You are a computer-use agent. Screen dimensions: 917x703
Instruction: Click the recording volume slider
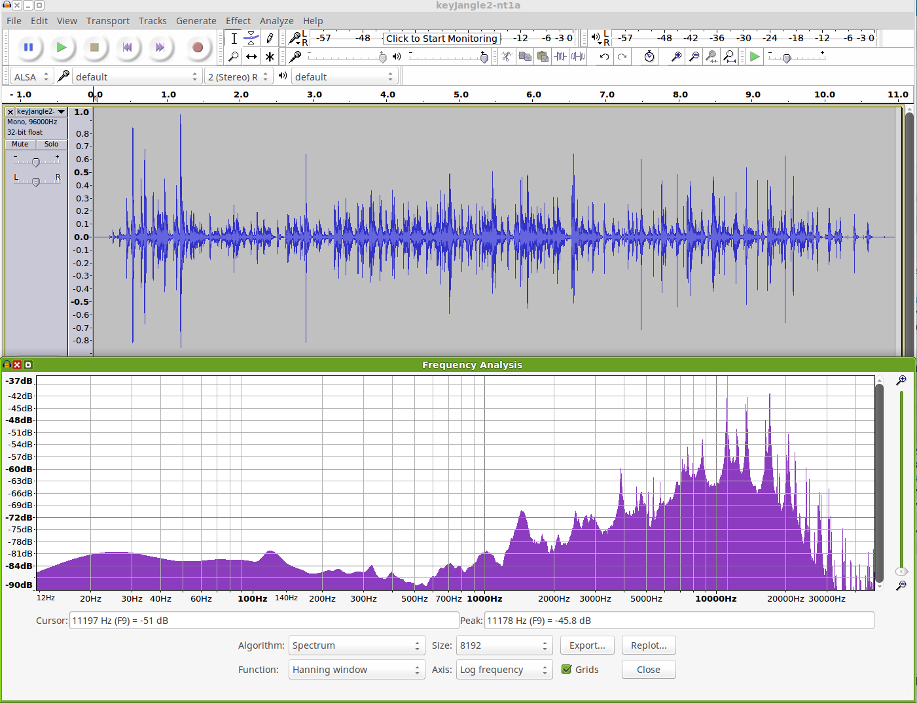pyautogui.click(x=347, y=58)
